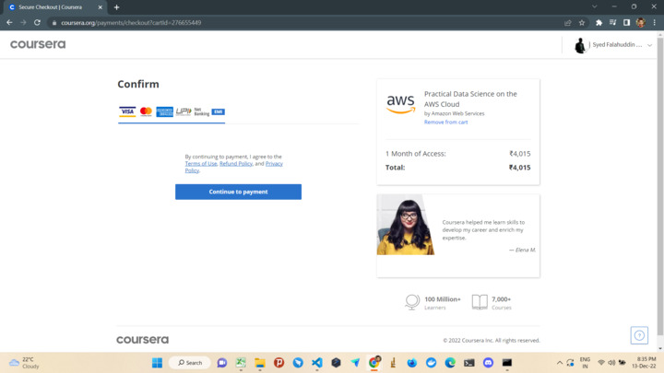Open the Syed Falahuddin account menu
Image resolution: width=664 pixels, height=373 pixels.
613,45
